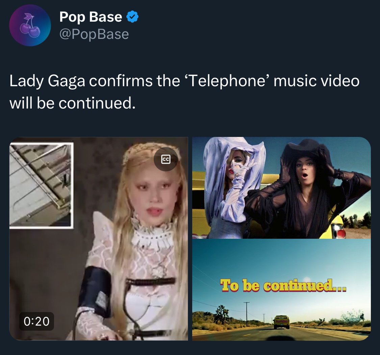This screenshot has width=380, height=355.
Task: Open the Pop Base display name
Action: 91,17
